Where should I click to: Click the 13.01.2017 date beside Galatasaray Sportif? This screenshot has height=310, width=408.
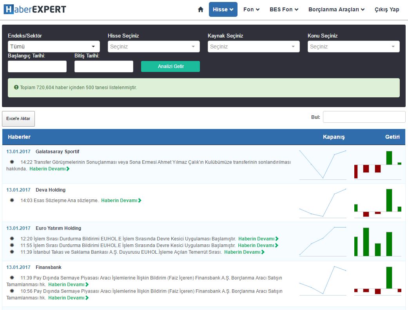coord(18,152)
